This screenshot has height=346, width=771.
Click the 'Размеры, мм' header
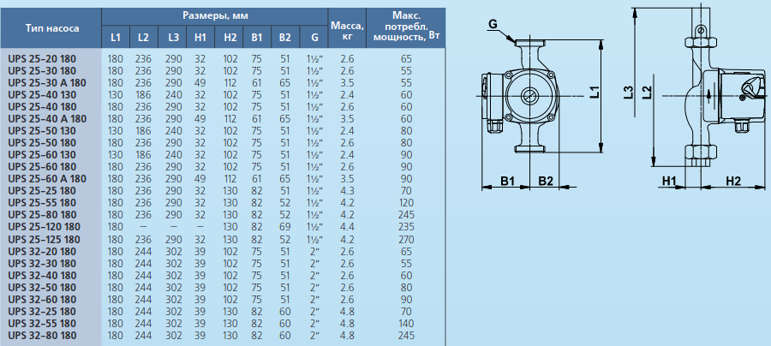(215, 15)
